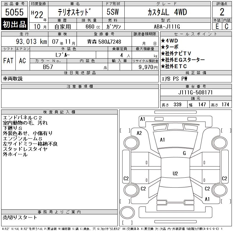Click the 初出品 black badge
The image size is (233, 233).
[x=14, y=24]
